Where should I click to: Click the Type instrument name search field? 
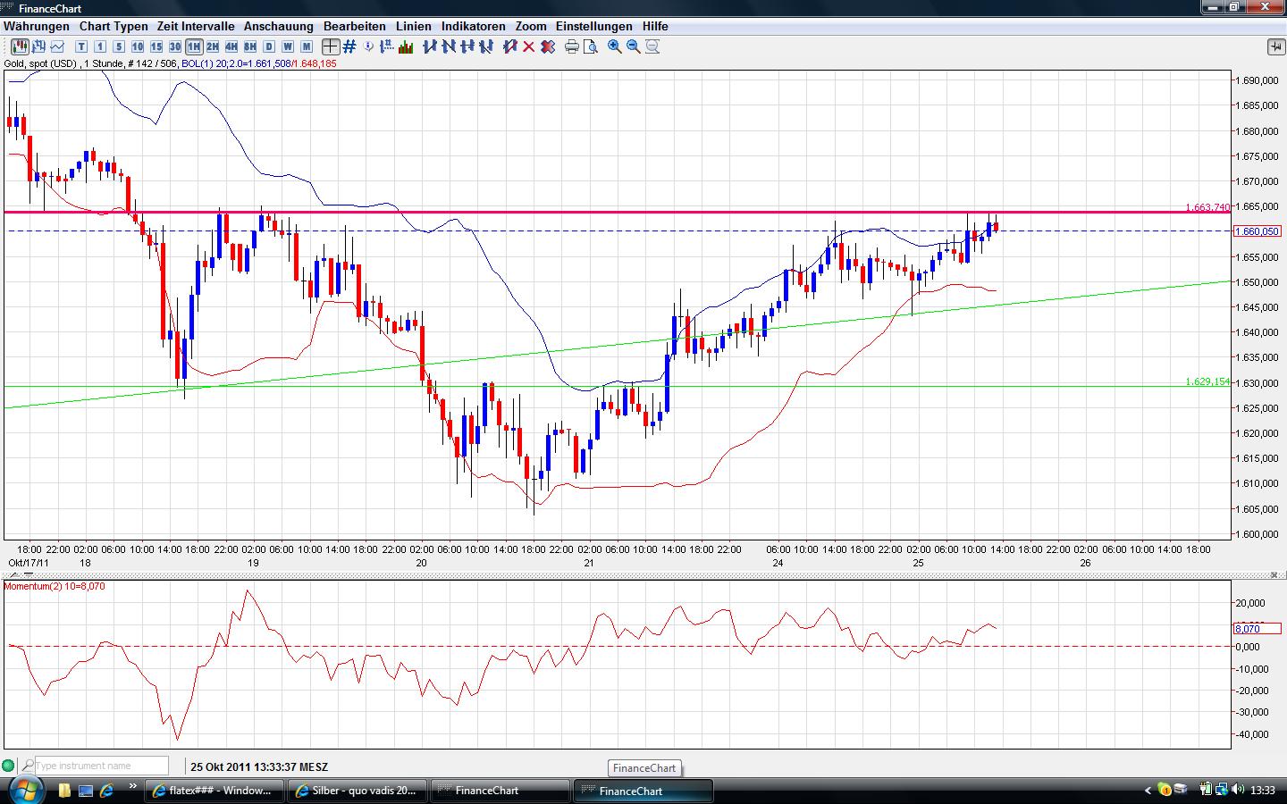pos(100,766)
